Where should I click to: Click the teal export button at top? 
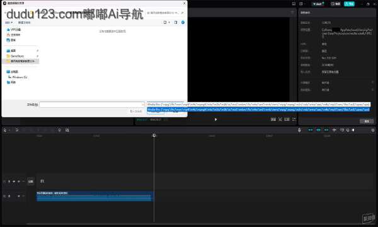click(x=349, y=4)
